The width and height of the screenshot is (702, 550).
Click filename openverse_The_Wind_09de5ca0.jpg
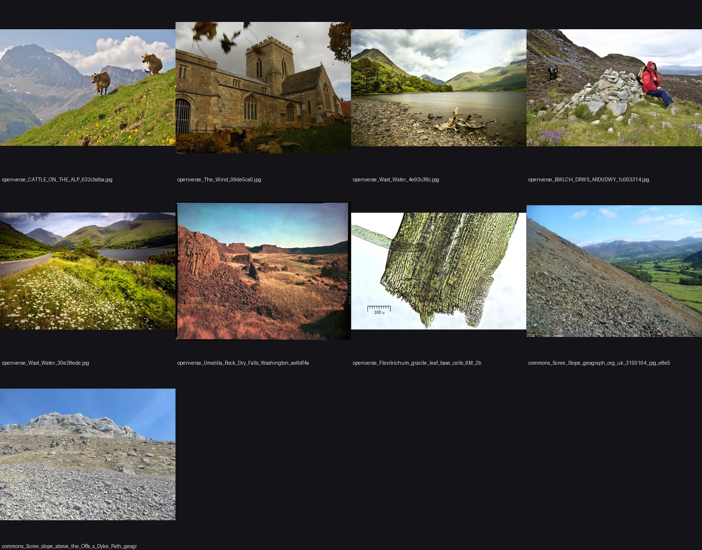pos(219,179)
